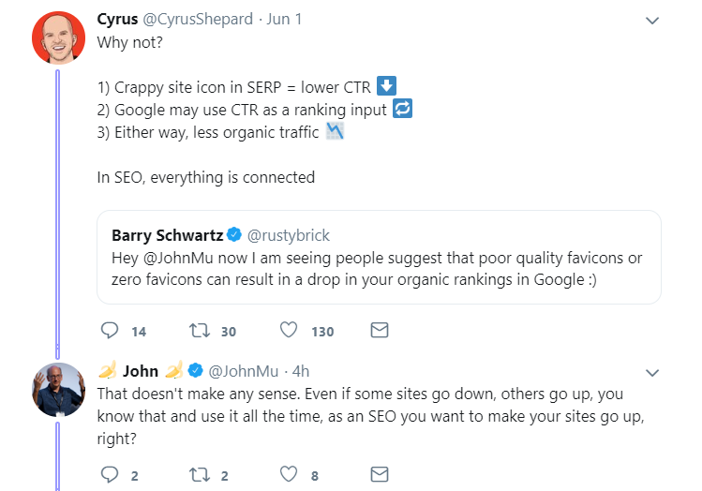Like Cyrus's tweet heart icon

point(289,331)
